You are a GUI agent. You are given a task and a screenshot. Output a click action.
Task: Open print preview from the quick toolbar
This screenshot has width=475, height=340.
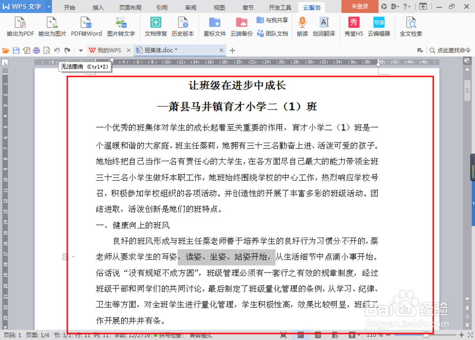tap(47, 51)
